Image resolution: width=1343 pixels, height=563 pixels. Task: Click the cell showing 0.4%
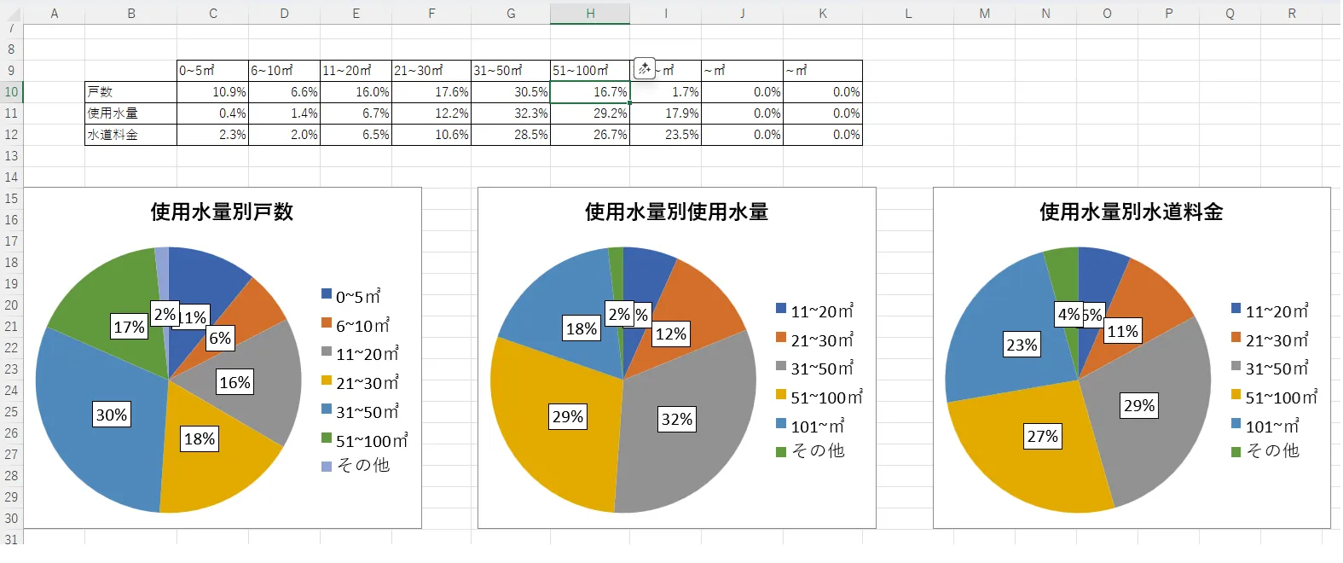(213, 113)
